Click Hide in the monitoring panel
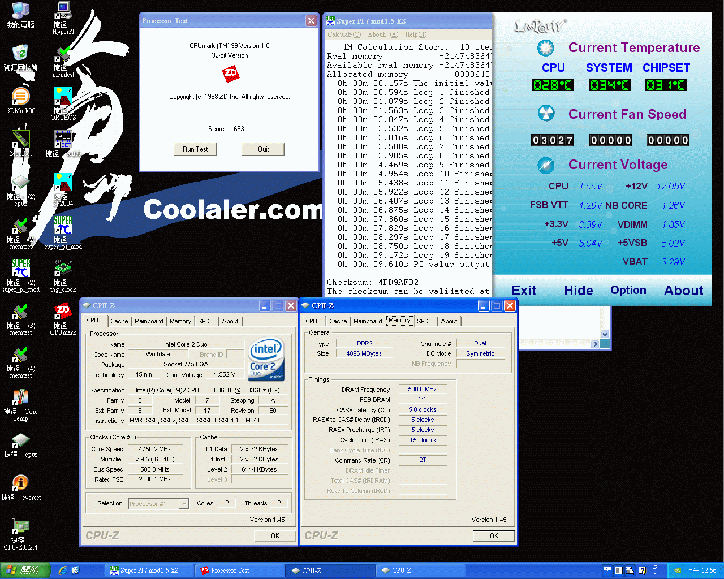This screenshot has height=579, width=724. pyautogui.click(x=579, y=291)
